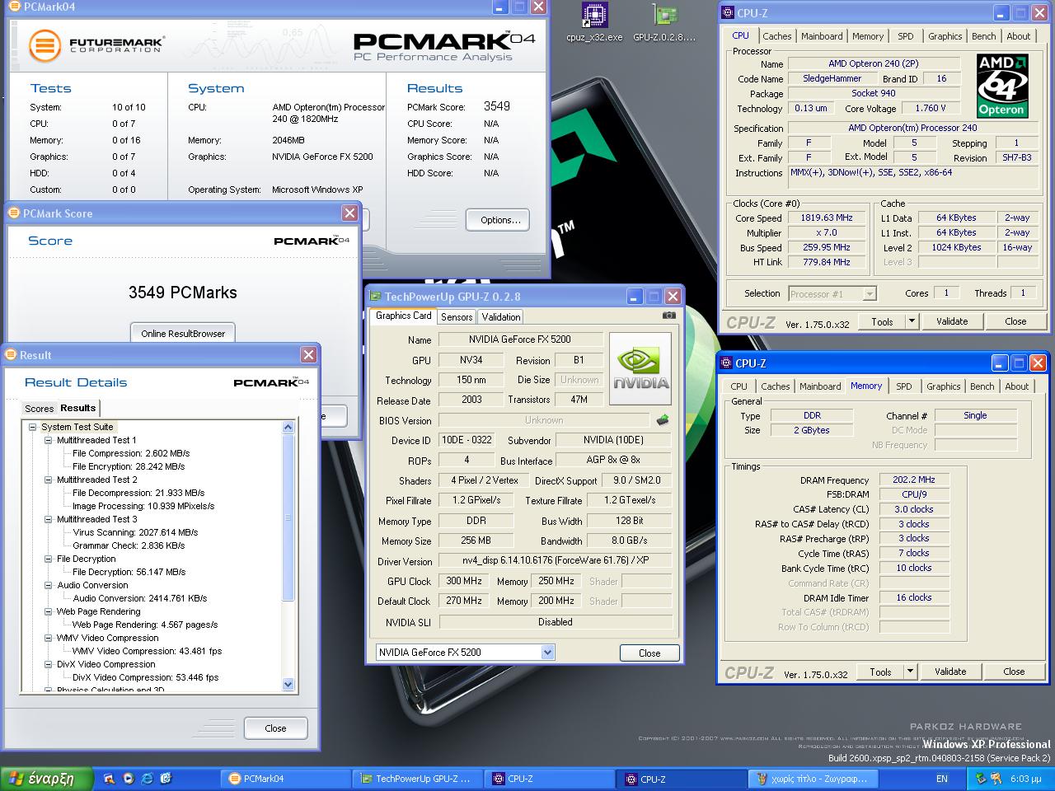Select 'Grammar Check: 2.836 KB/s' tree row

coord(129,545)
